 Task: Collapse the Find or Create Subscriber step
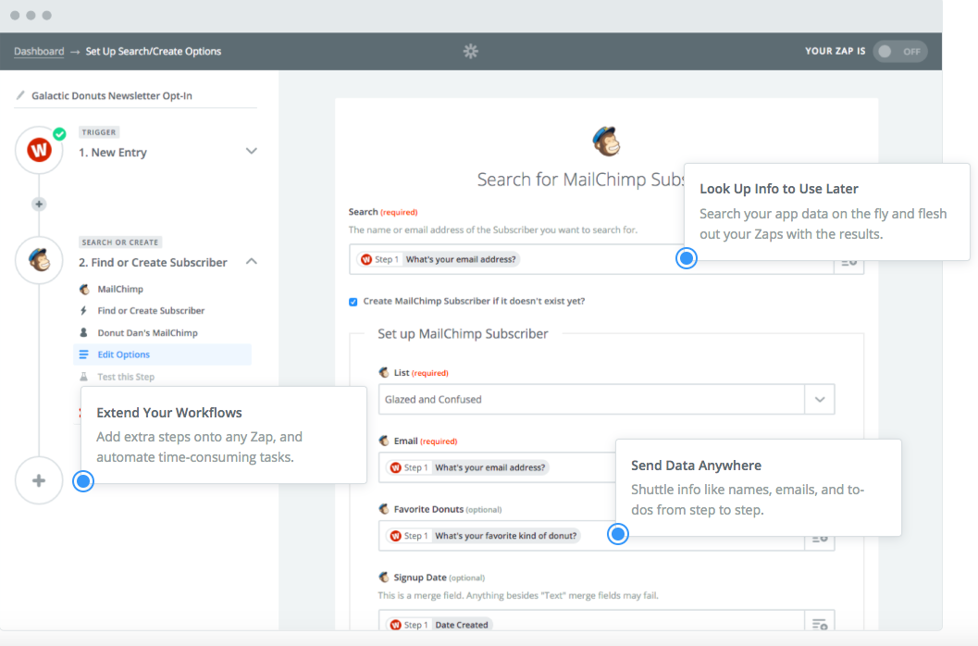(251, 262)
